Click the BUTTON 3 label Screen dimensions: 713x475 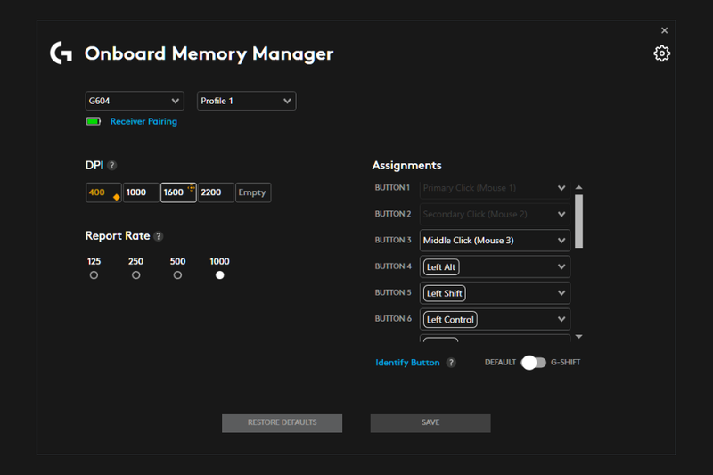pyautogui.click(x=393, y=240)
